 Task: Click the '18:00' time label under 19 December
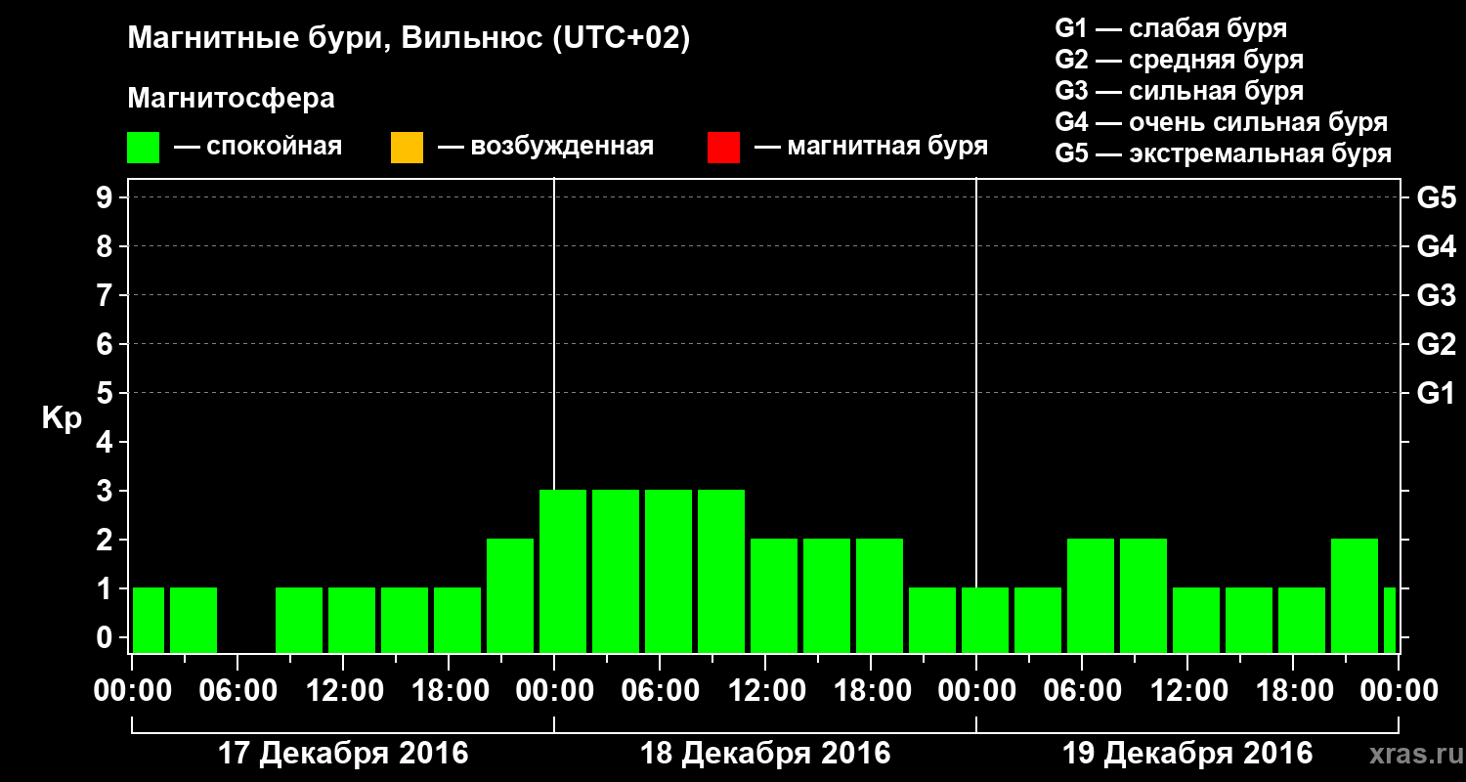tap(1293, 691)
